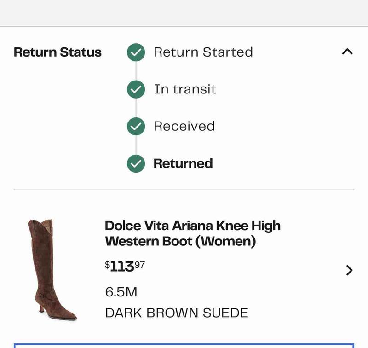
Task: Click the progress line between Started and In transit
Action: [136, 71]
